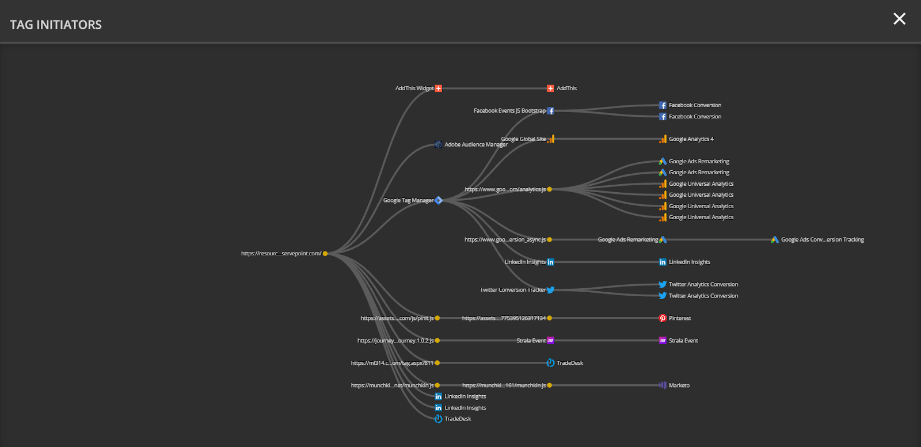Select Strala Event node directly after journey.1.0.2.js
Screen dimensions: 921x447
[551, 341]
